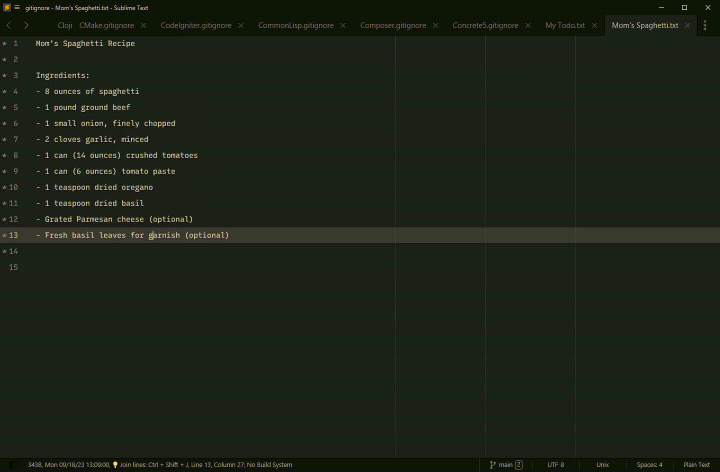Maximize the Sublime Text window
The height and width of the screenshot is (472, 720).
tap(684, 7)
